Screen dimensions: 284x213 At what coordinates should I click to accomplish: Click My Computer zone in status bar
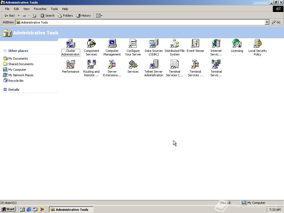[x=254, y=203]
